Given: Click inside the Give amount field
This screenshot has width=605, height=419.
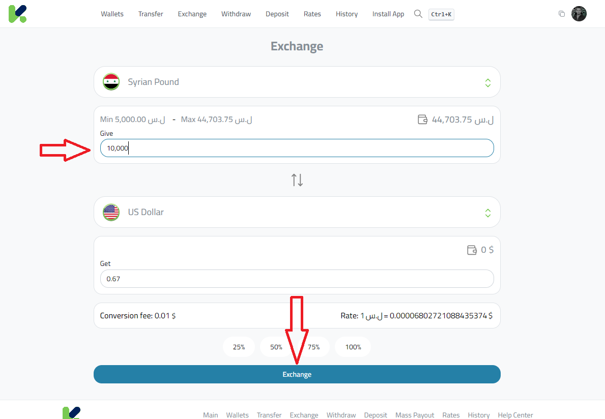Looking at the screenshot, I should click(x=297, y=148).
